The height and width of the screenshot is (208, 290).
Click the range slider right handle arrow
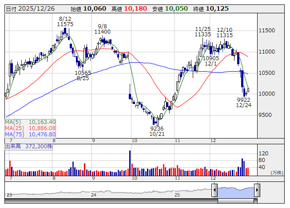pos(257,190)
